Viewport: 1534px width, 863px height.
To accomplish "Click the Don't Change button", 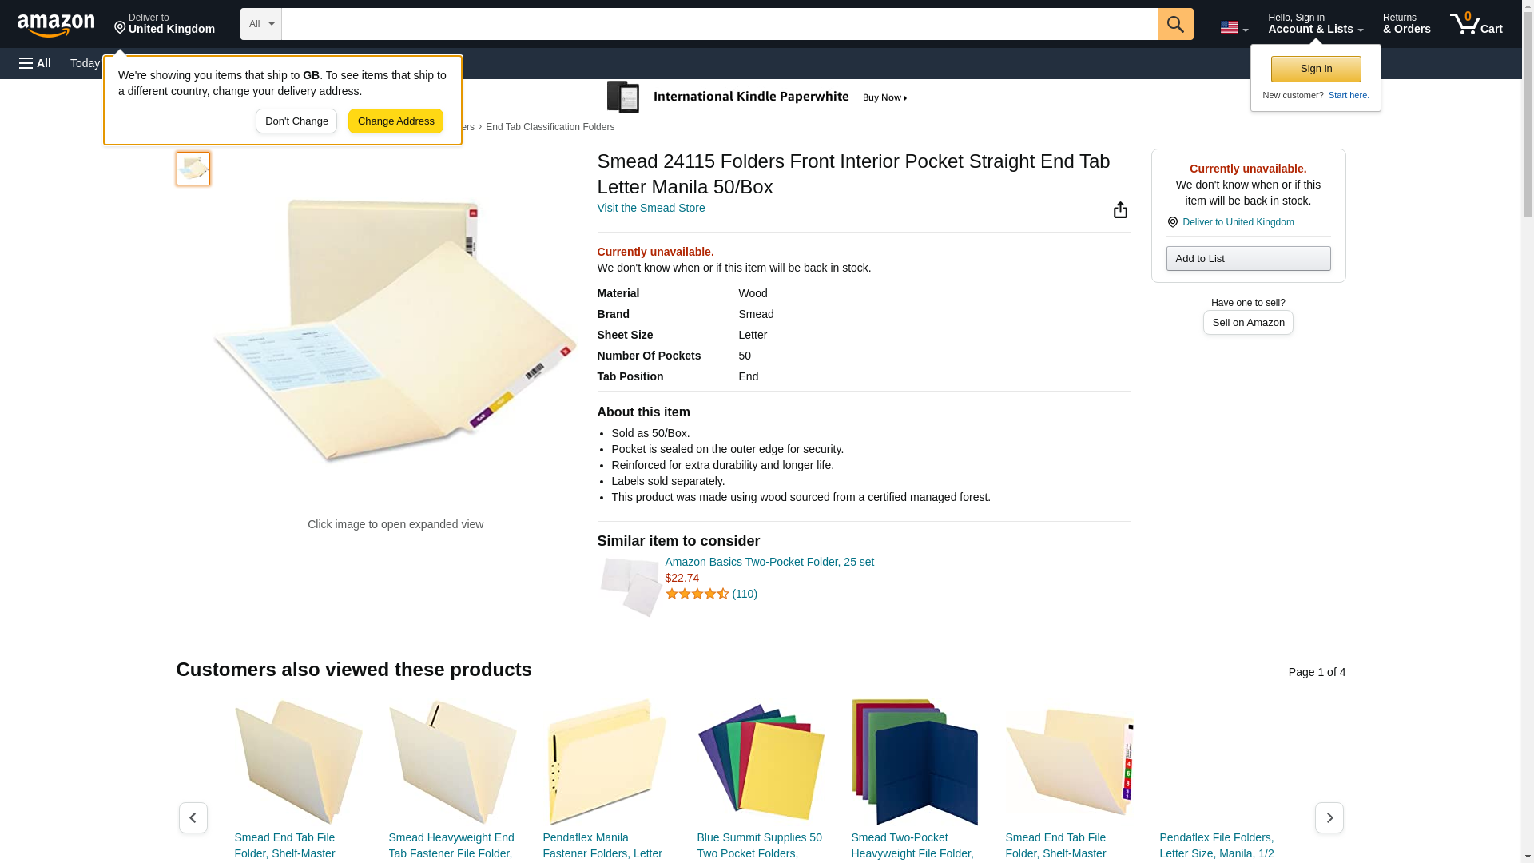I will click(296, 121).
